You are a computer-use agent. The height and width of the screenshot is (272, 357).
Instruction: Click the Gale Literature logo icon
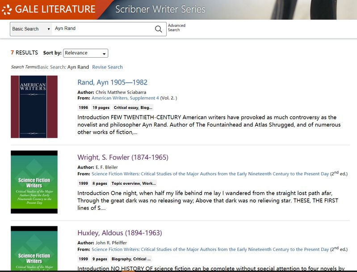click(x=7, y=9)
